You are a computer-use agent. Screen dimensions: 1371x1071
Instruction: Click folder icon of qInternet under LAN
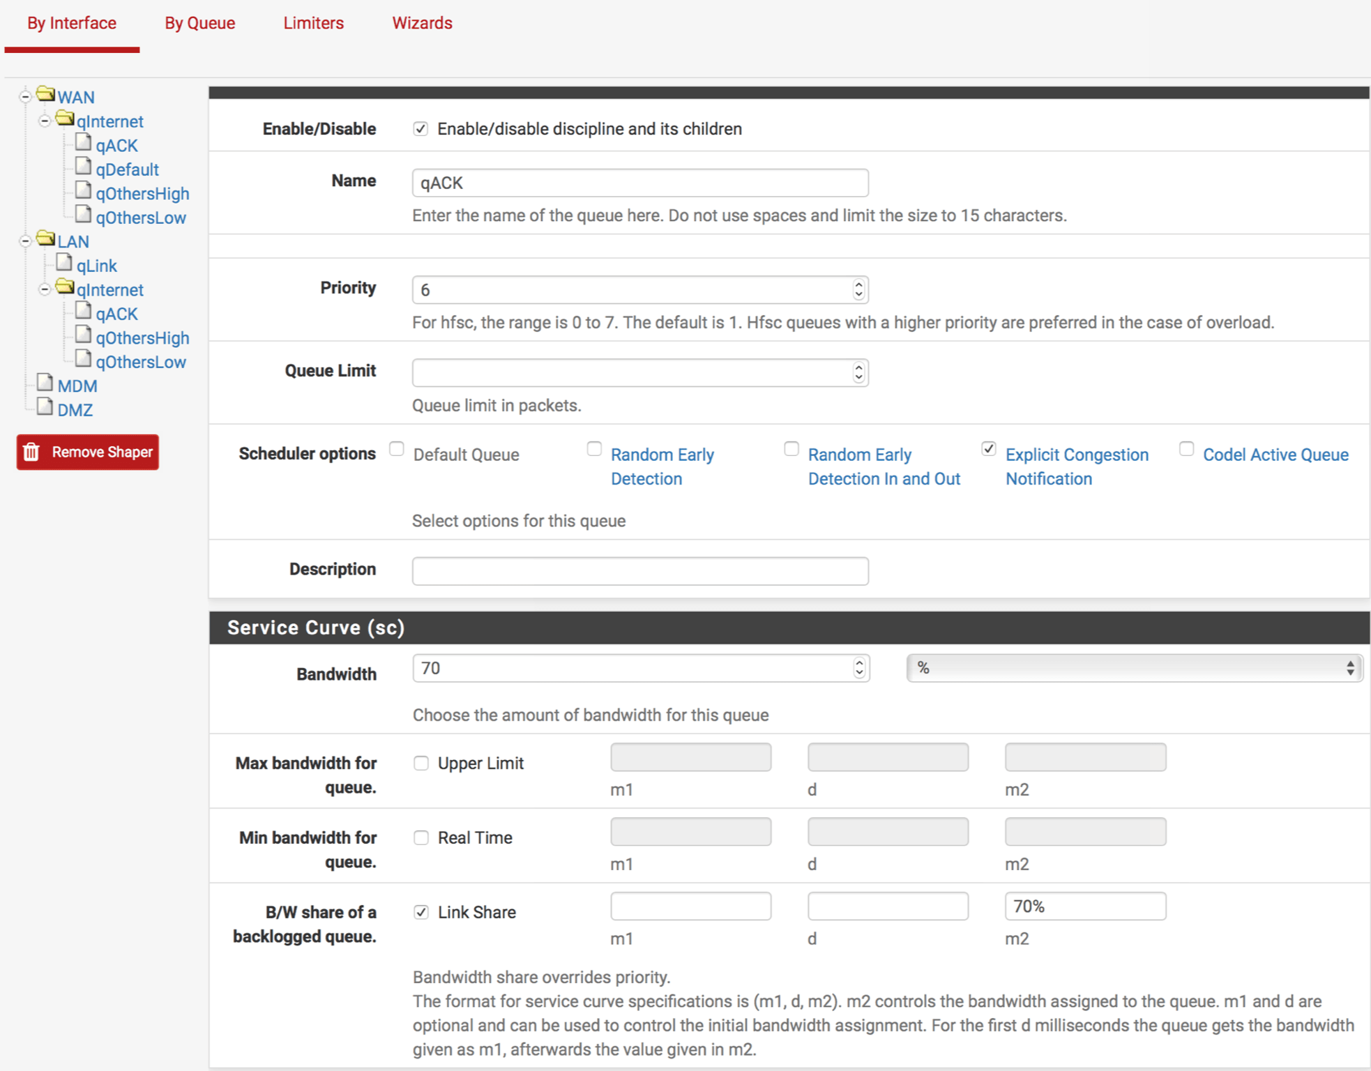(65, 287)
